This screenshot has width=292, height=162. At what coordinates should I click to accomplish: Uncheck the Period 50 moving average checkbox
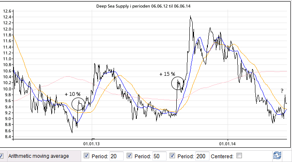pos(129,156)
